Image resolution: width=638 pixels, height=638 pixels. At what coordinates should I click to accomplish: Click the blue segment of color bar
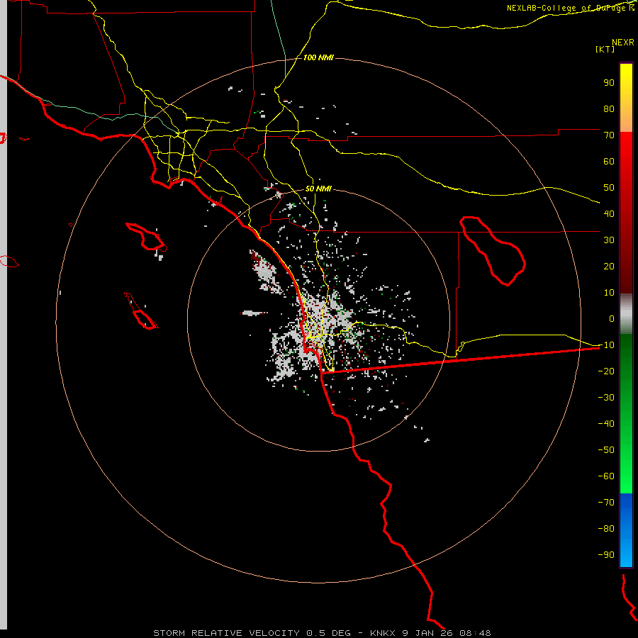626,530
